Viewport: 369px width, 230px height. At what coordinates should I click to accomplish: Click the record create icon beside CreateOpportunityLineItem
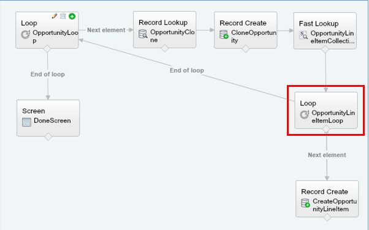click(305, 203)
